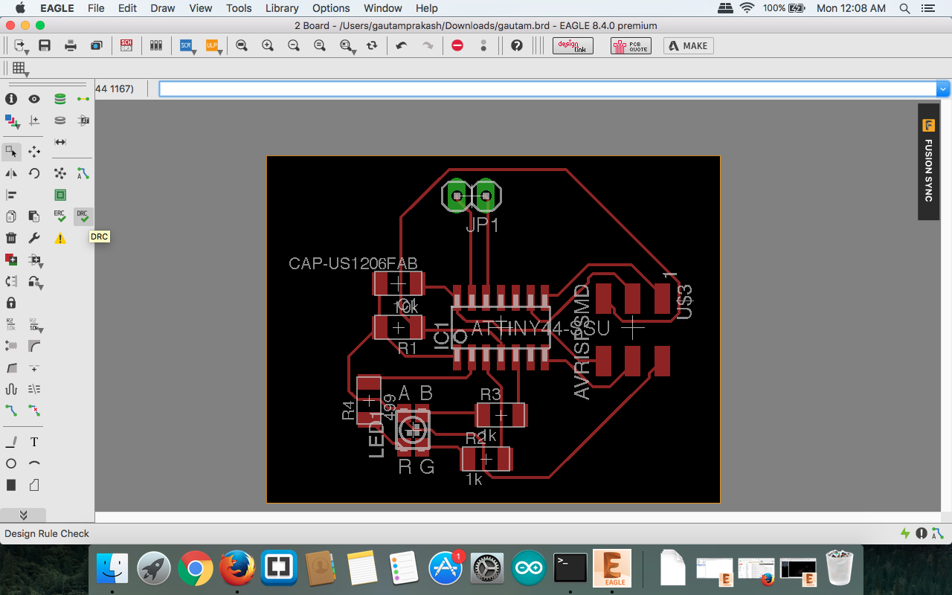The width and height of the screenshot is (952, 595).
Task: Click the MAKE button
Action: click(x=689, y=45)
